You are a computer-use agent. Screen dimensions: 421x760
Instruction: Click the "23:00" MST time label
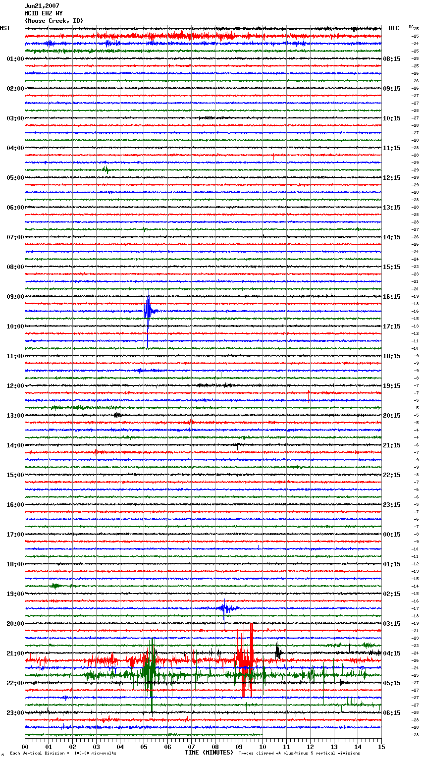coord(15,713)
